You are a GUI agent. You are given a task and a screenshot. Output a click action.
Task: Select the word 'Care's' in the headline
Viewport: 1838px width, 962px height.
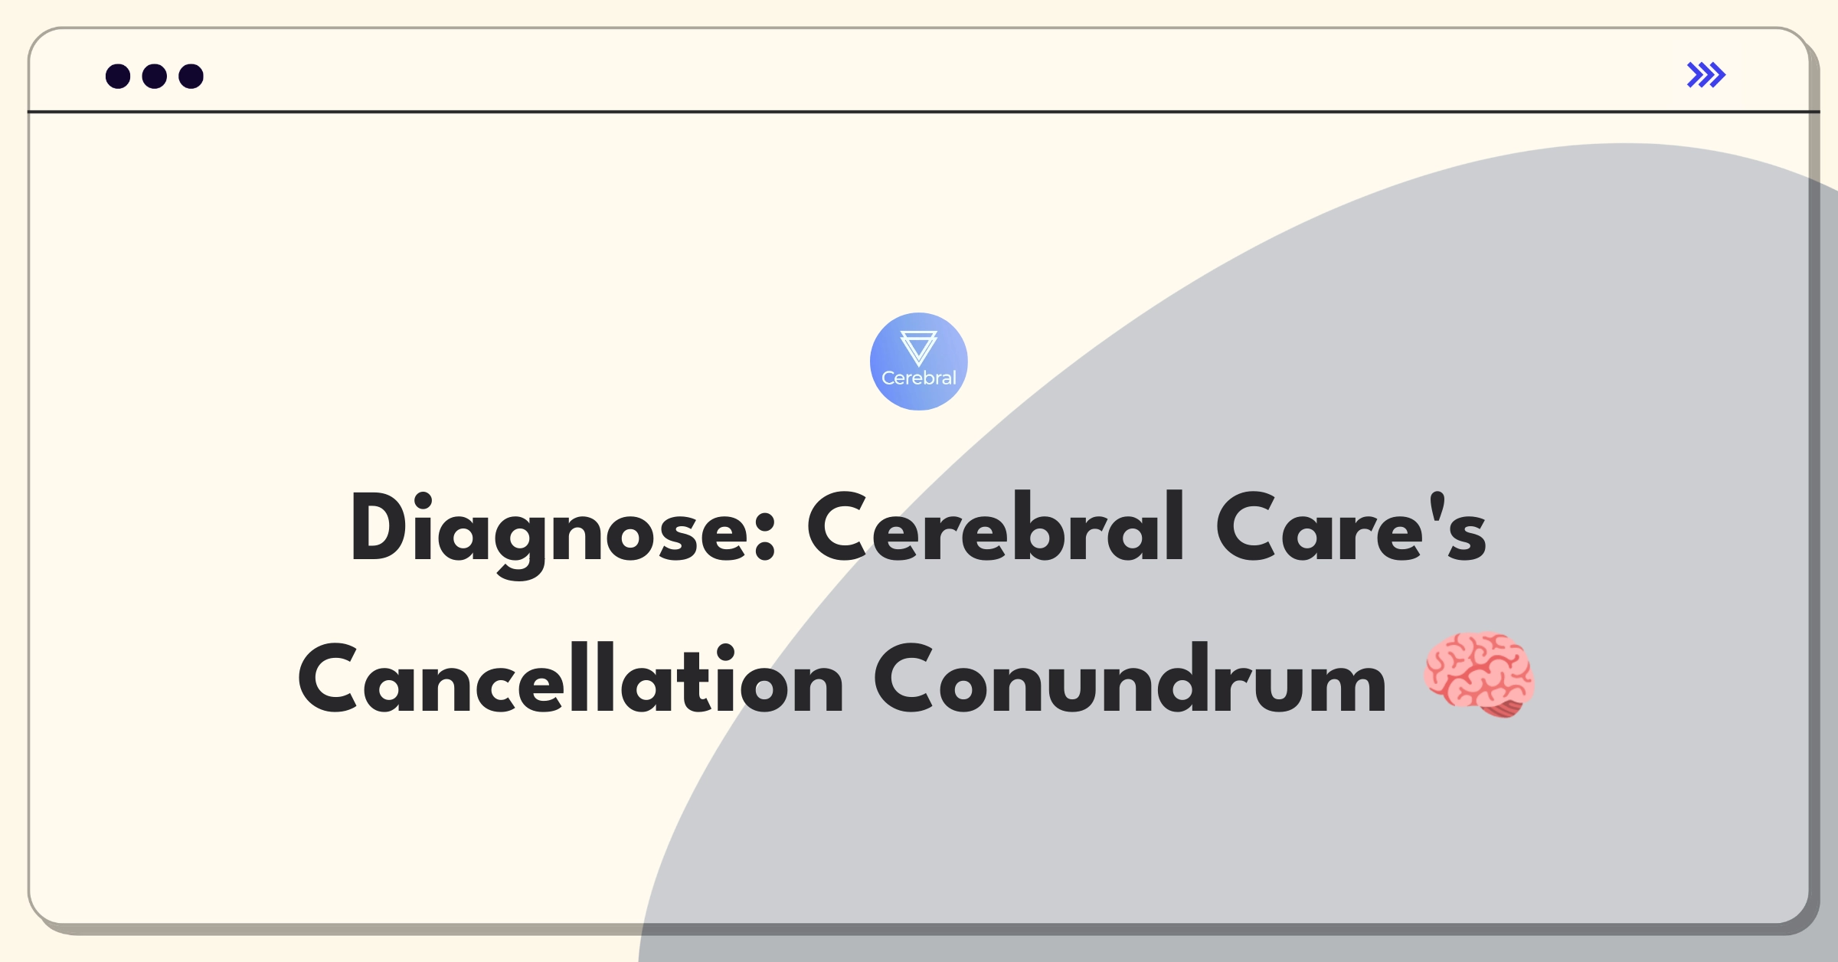(x=1351, y=527)
